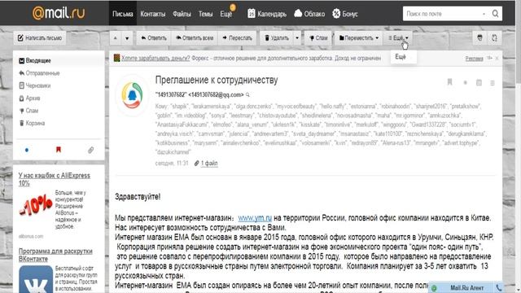This screenshot has height=293, width=521.
Task: Search messages from sender magnifier icon
Action: [x=247, y=95]
